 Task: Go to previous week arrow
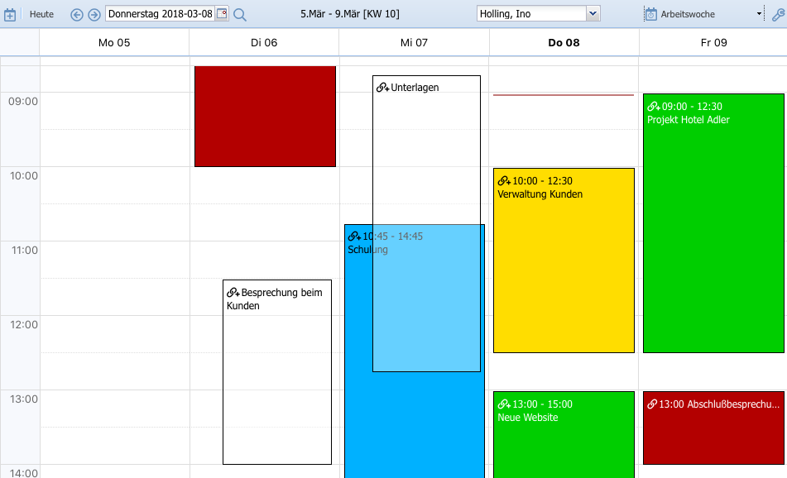tap(77, 14)
